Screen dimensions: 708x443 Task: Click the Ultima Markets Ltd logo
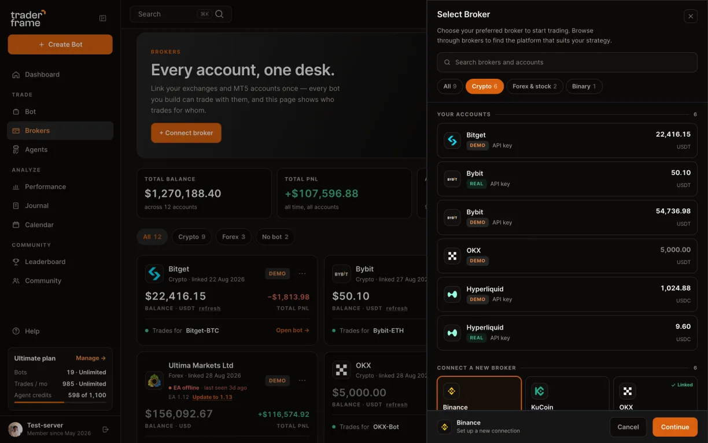[154, 380]
